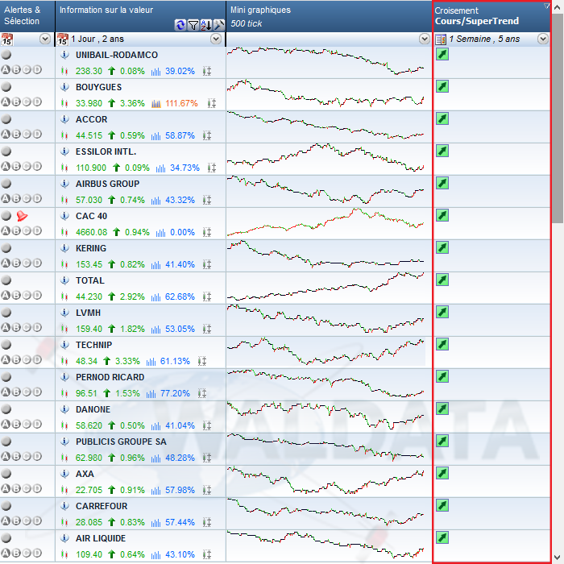Click the CAC 40 price 4660.08
This screenshot has width=564, height=564.
point(91,232)
